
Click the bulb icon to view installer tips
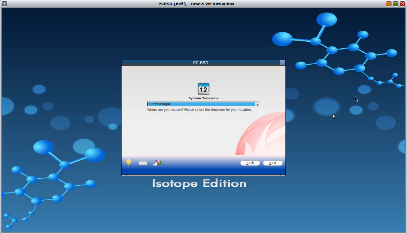click(x=128, y=163)
